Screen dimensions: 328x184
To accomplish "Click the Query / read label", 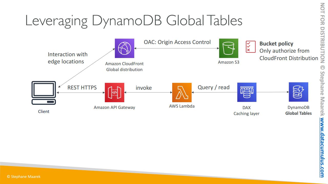I will [214, 87].
